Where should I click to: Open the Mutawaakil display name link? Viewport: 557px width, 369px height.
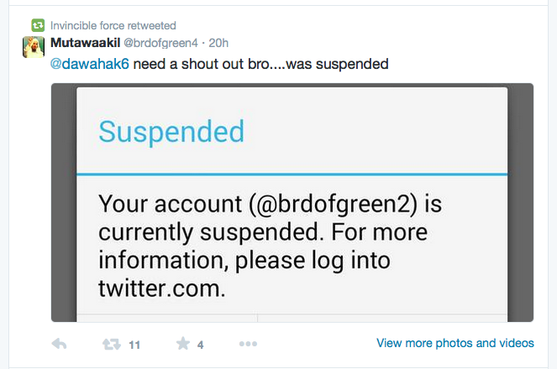85,42
